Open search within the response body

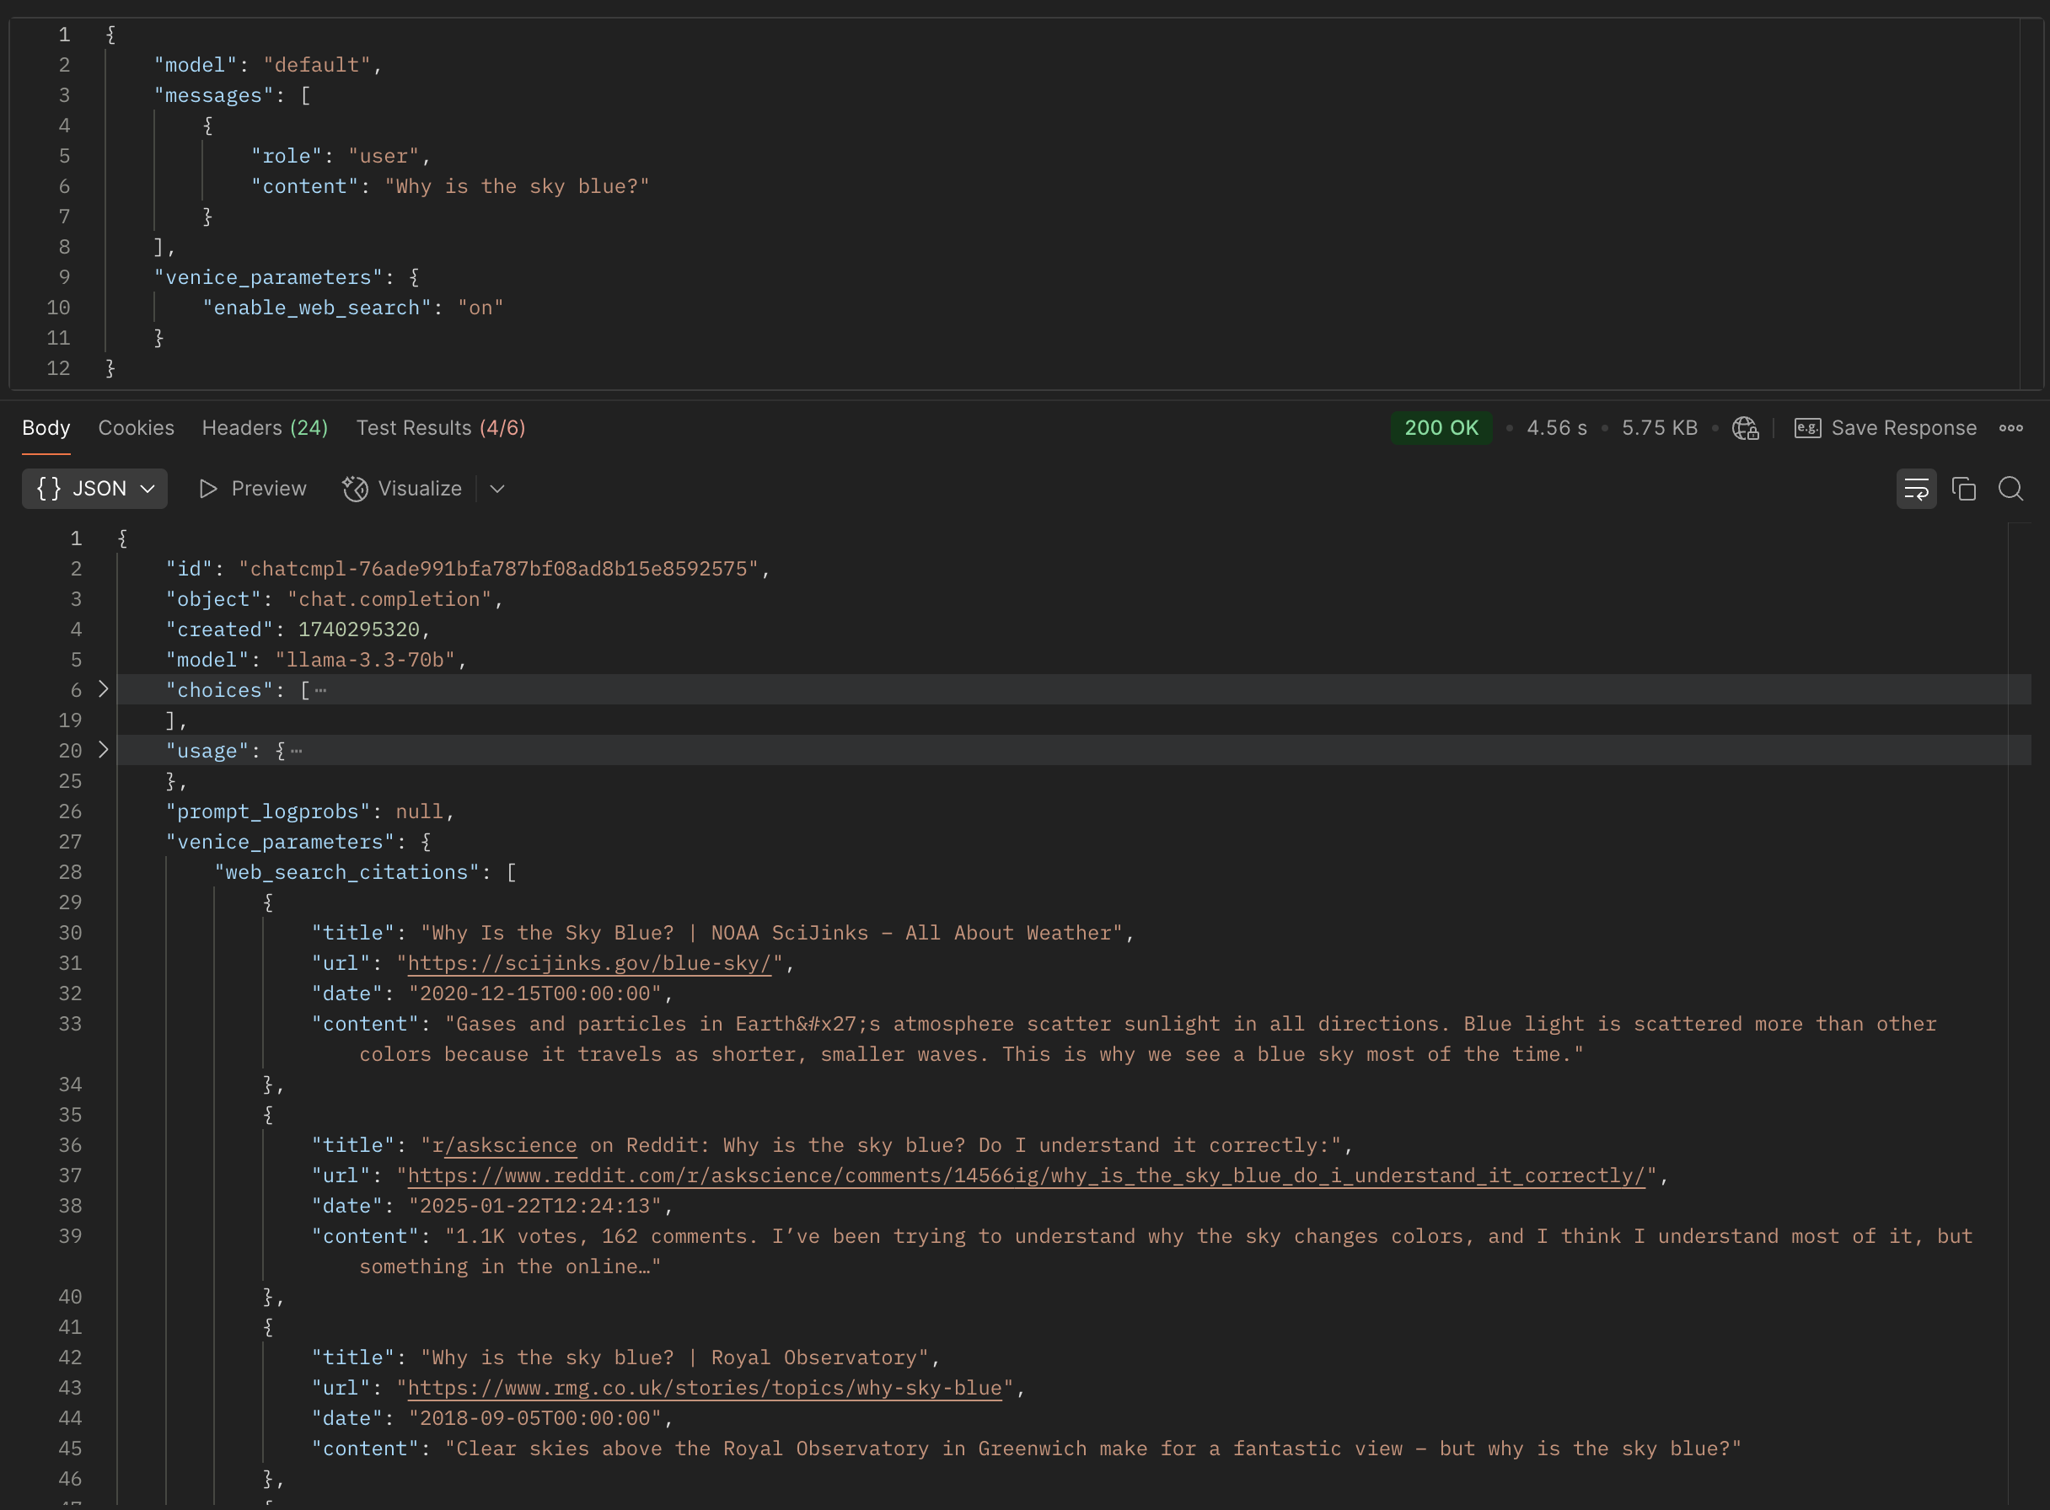[2010, 489]
